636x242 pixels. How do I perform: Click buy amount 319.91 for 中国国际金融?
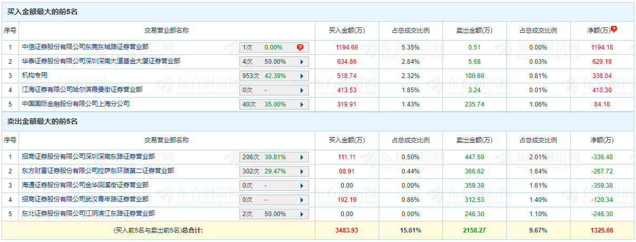[x=347, y=104]
